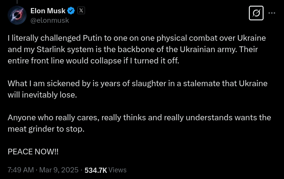Click the line 'What I am sickened by'
This screenshot has height=179, width=284.
click(x=138, y=84)
